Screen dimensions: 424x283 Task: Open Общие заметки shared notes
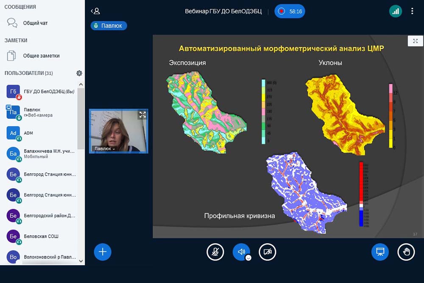click(33, 55)
